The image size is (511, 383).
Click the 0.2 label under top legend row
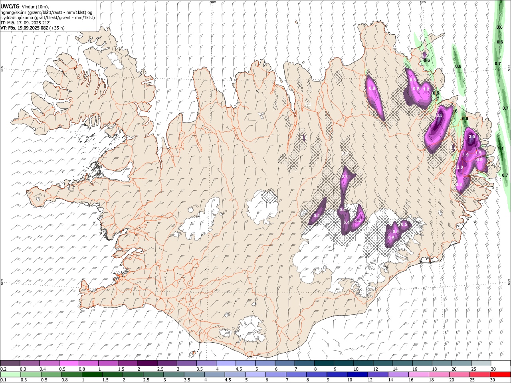(x=4, y=369)
